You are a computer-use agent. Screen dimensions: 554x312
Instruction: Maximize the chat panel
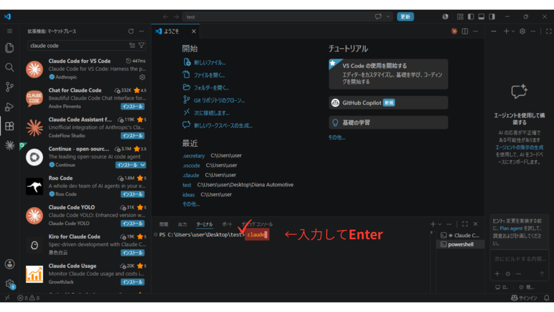549,31
